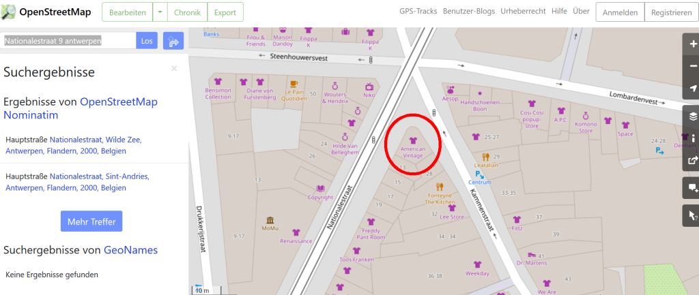
Task: Click the search field with Nationalestraat 9
Action: point(68,41)
